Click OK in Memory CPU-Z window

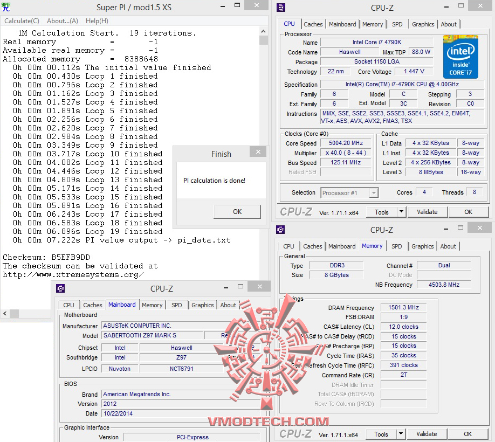coord(468,434)
